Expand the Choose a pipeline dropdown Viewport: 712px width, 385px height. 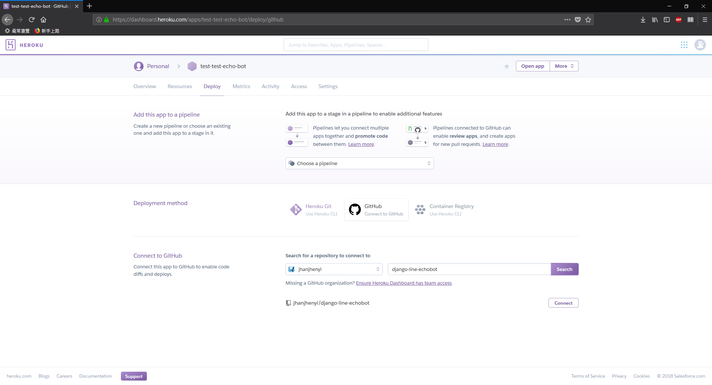360,163
